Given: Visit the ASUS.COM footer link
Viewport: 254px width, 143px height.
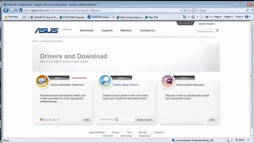Looking at the screenshot, I should [x=108, y=136].
